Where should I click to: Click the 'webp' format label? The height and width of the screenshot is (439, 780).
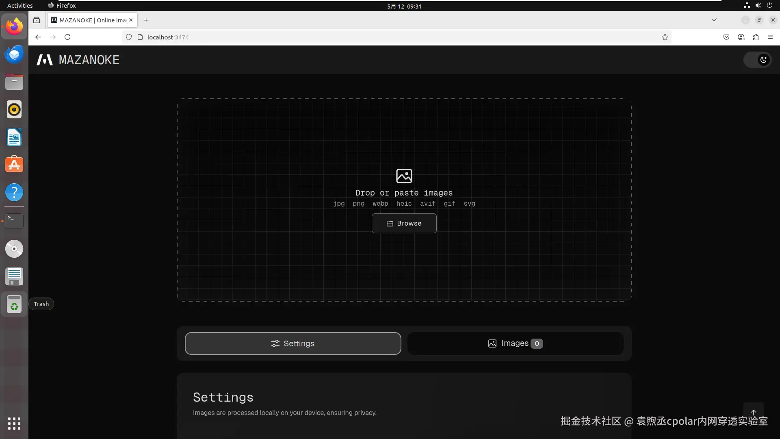(x=380, y=204)
